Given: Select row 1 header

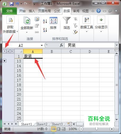Looking at the screenshot, I should coord(19,56).
